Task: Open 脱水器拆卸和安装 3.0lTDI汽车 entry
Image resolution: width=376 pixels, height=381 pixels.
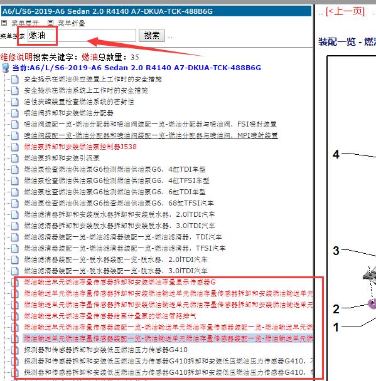Action: 119,226
